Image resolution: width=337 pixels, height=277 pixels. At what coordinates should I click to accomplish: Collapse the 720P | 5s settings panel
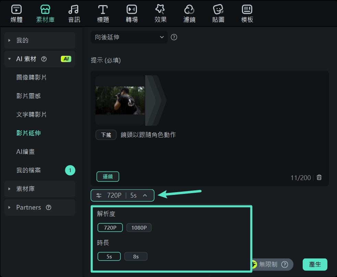[146, 195]
